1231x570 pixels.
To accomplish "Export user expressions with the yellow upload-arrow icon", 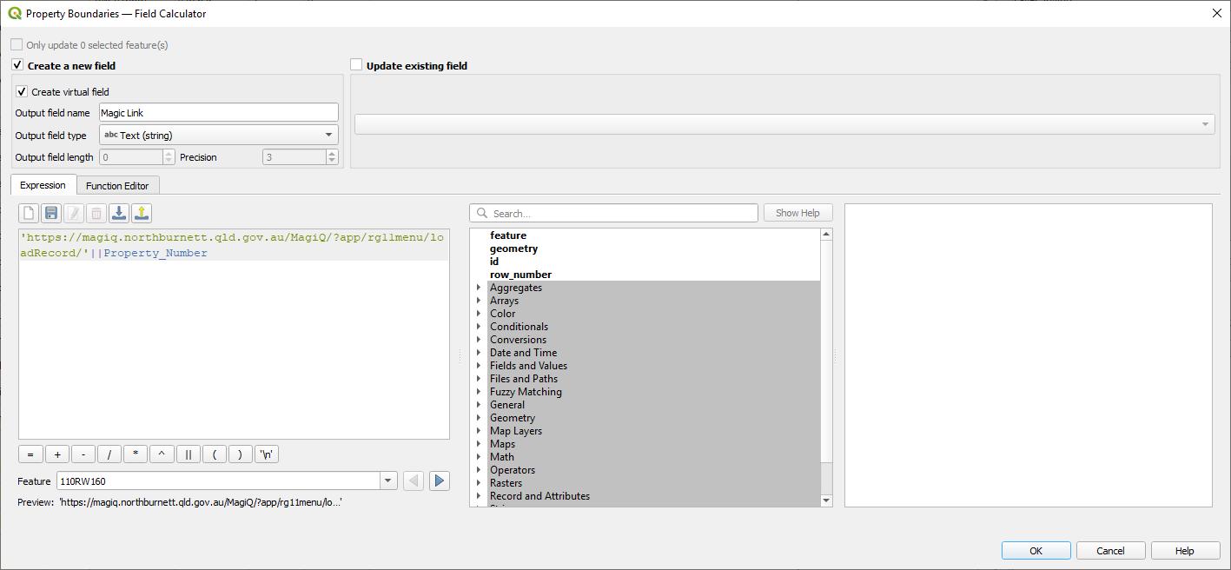I will point(142,214).
